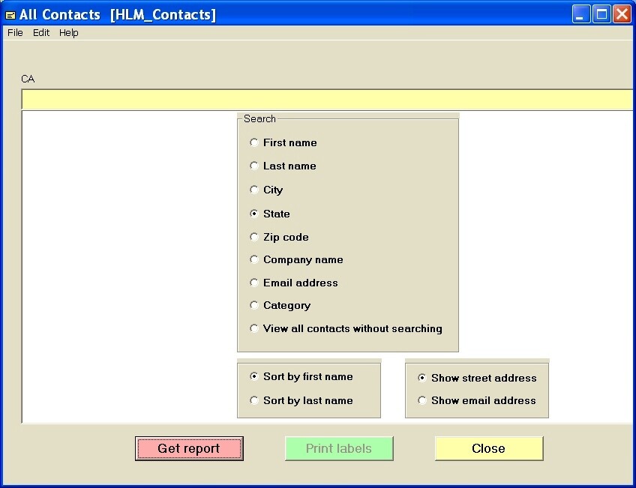Open the Help menu
Image resolution: width=636 pixels, height=488 pixels.
(x=69, y=32)
